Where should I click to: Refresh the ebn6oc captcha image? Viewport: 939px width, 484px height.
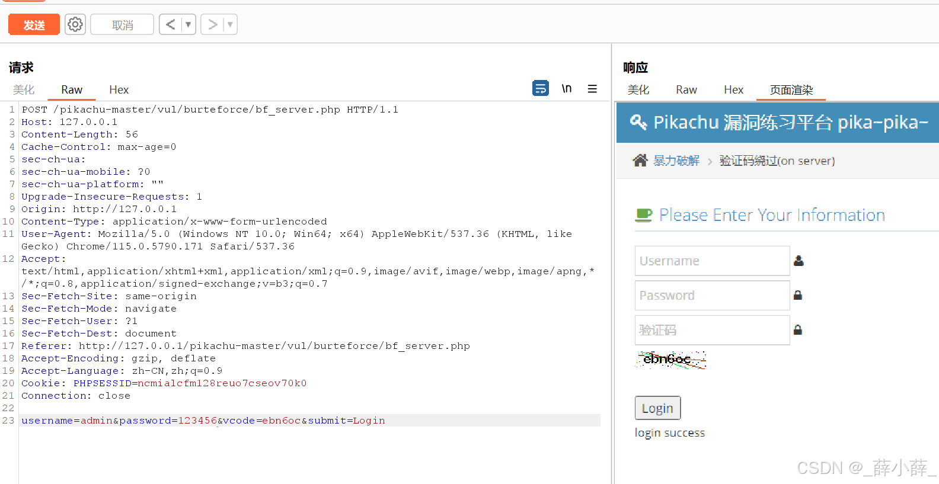click(x=670, y=360)
